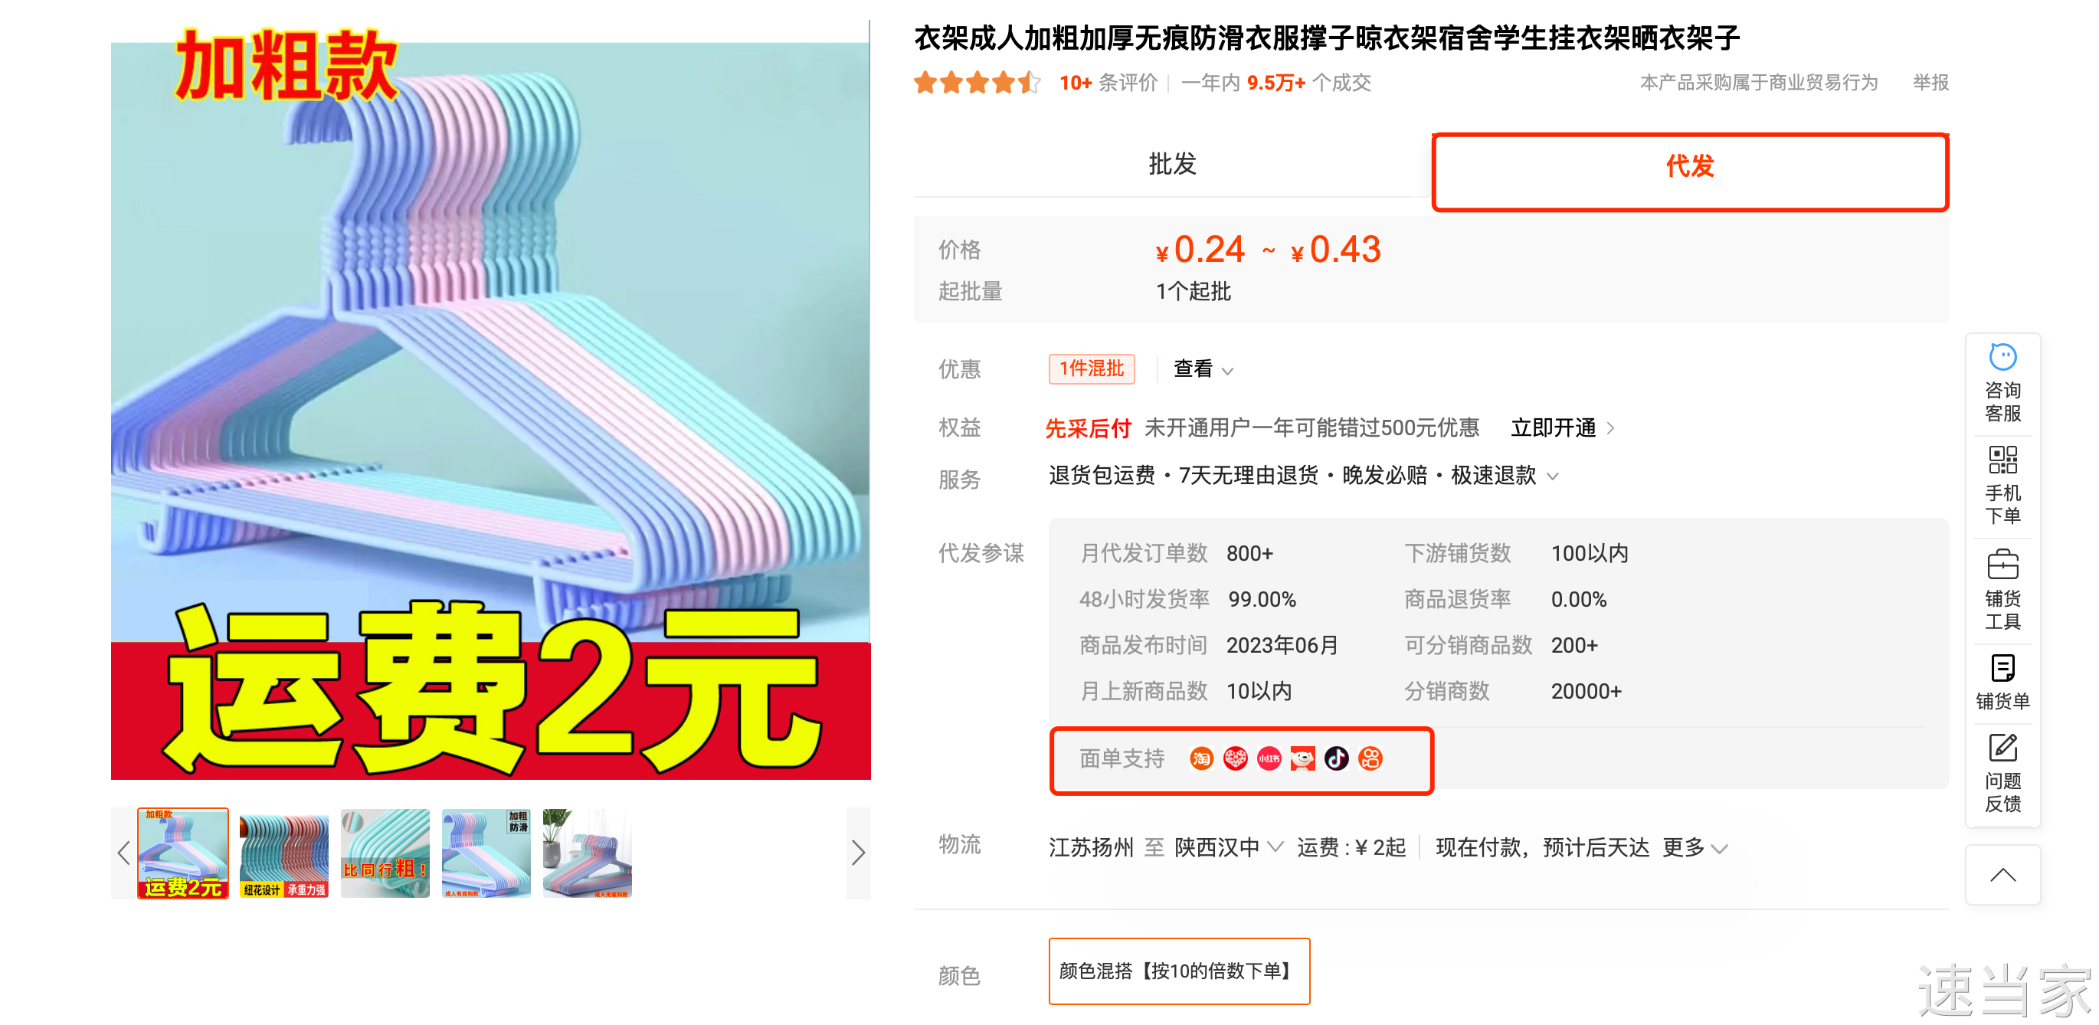Click the 立即开通 link

[x=1561, y=427]
